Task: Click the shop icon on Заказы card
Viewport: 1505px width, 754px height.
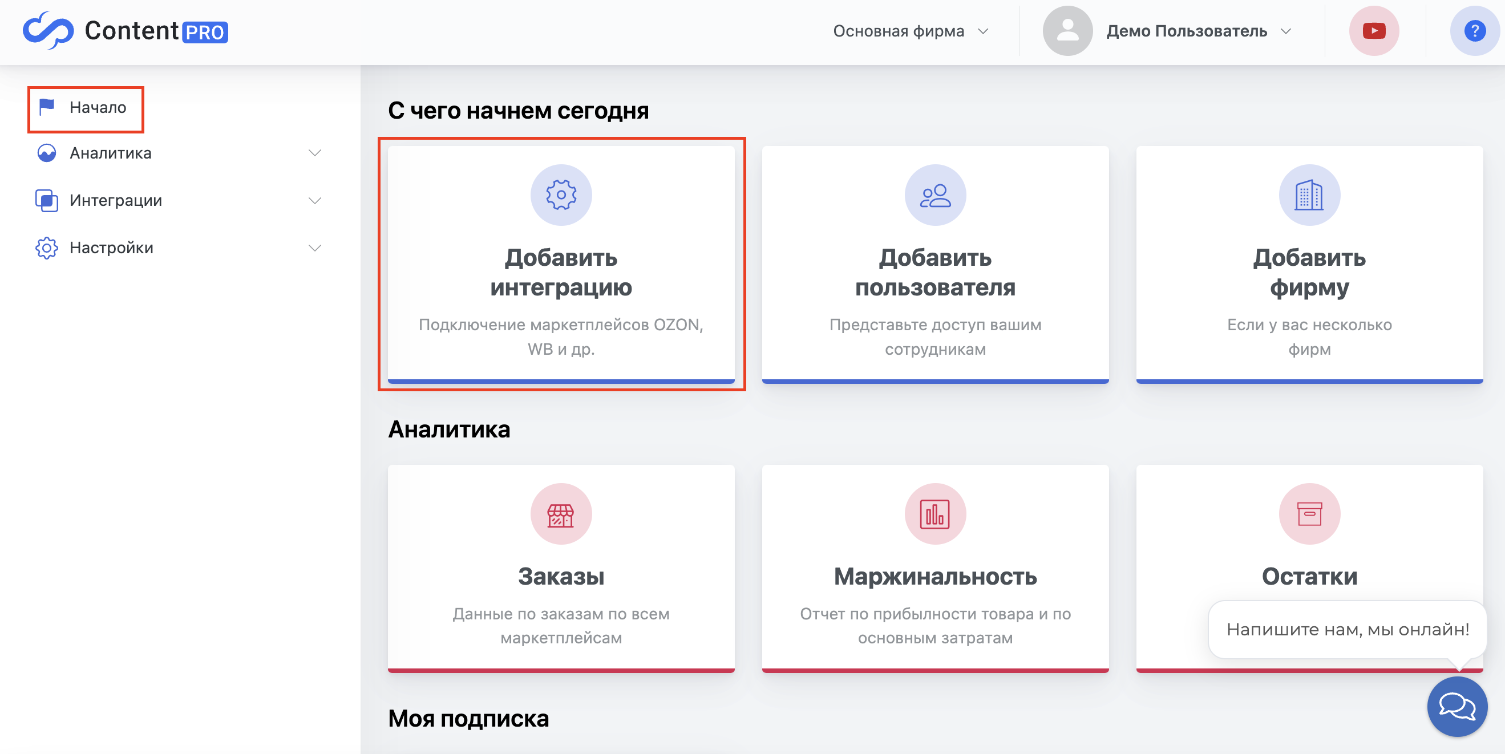Action: pos(561,514)
